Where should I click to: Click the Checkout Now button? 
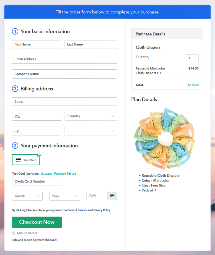(37, 222)
